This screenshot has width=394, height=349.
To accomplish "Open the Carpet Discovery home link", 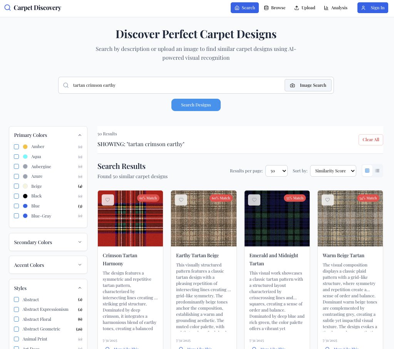I will [33, 8].
